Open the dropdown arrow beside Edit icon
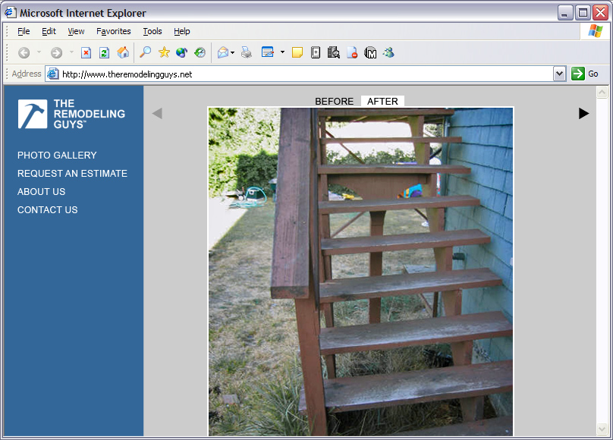This screenshot has height=440, width=613. tap(282, 52)
